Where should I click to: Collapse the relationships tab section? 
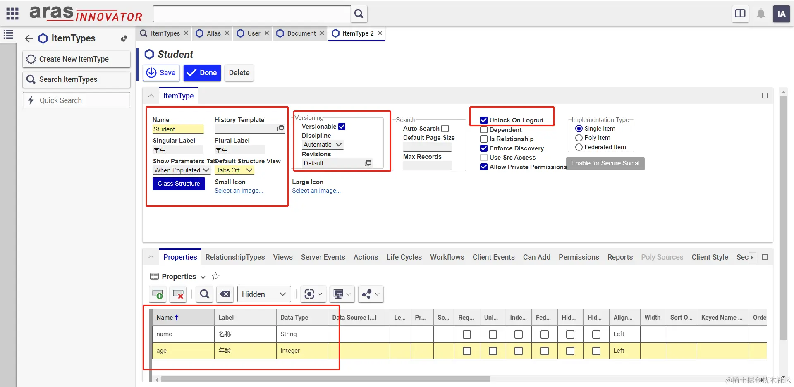tap(151, 257)
